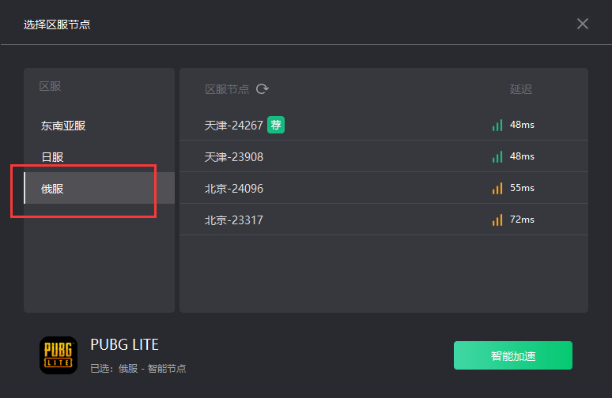Screen dimensions: 612x398
Task: Click the PUBG LITE game icon
Action: (59, 355)
